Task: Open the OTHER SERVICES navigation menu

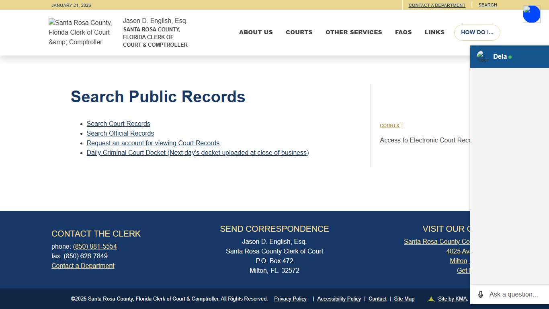Action: pyautogui.click(x=354, y=32)
